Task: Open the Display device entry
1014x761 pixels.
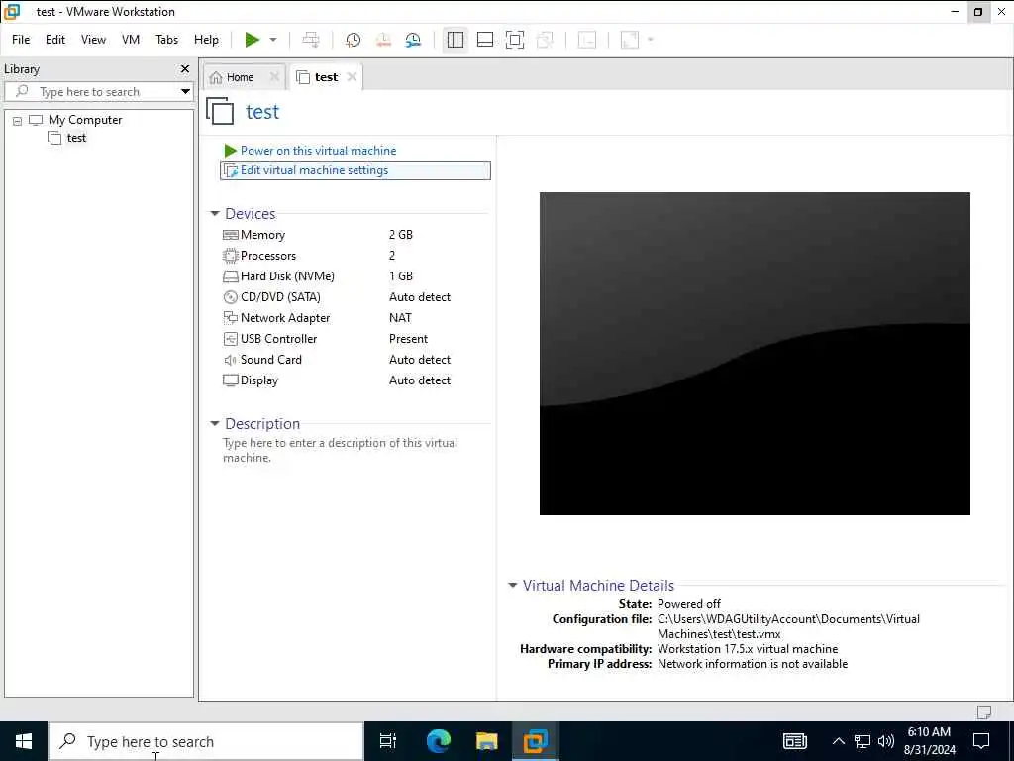Action: 258,380
